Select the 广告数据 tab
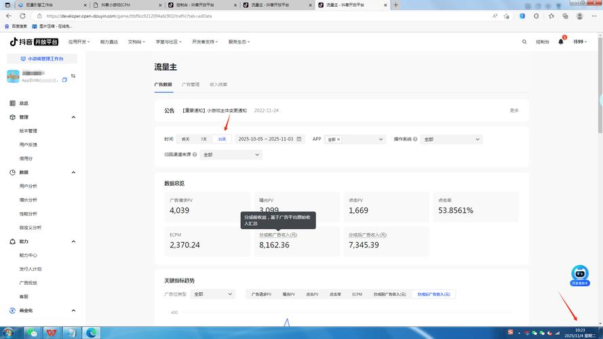 [x=163, y=85]
